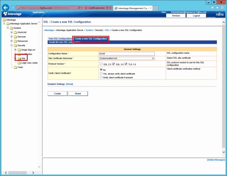
Task: Show the Detailed Settings section
Action: coord(70,84)
